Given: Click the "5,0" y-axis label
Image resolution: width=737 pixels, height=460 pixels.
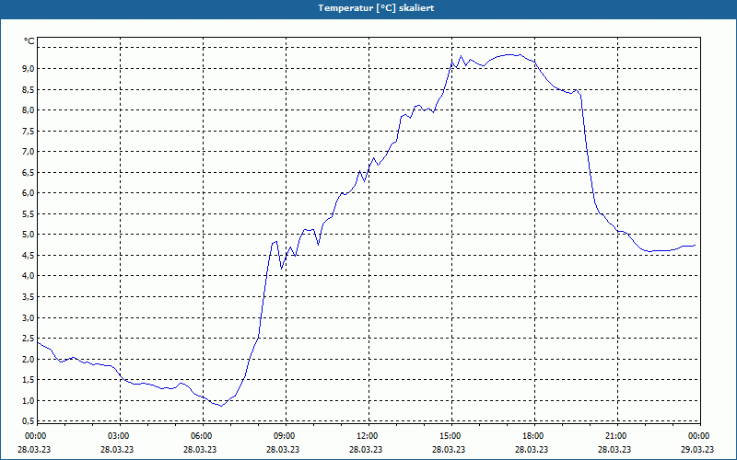Looking at the screenshot, I should click(x=29, y=235).
